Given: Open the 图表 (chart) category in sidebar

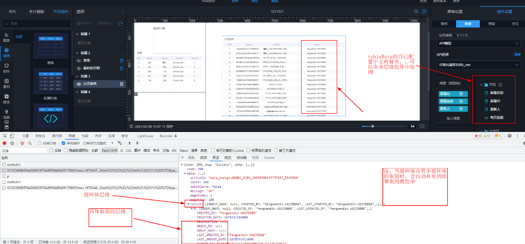Looking at the screenshot, I should point(6,38).
